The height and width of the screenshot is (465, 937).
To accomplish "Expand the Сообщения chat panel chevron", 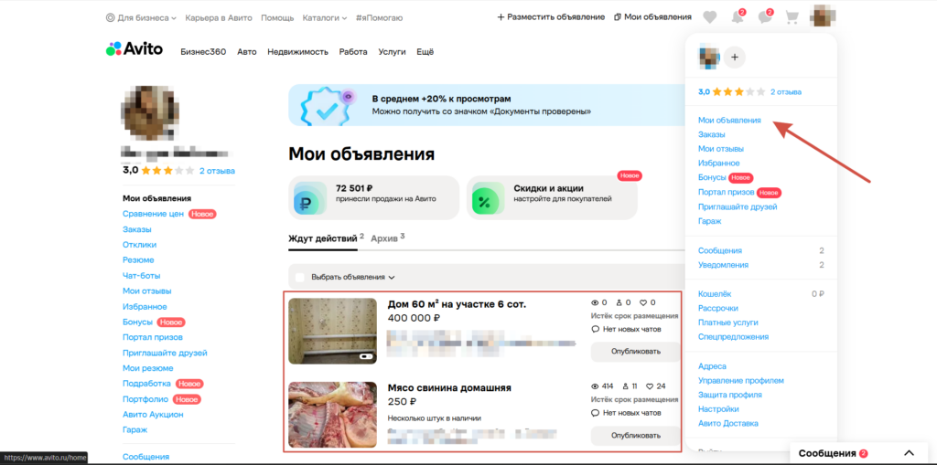I will [909, 453].
